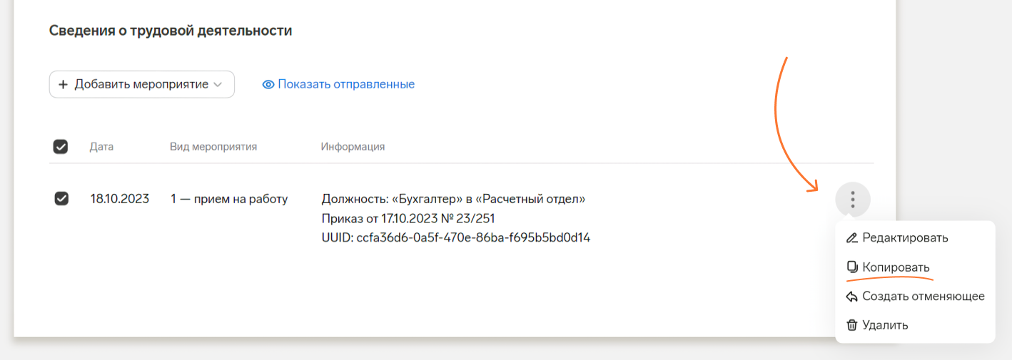Click the Вид мероприятия column header

point(213,147)
